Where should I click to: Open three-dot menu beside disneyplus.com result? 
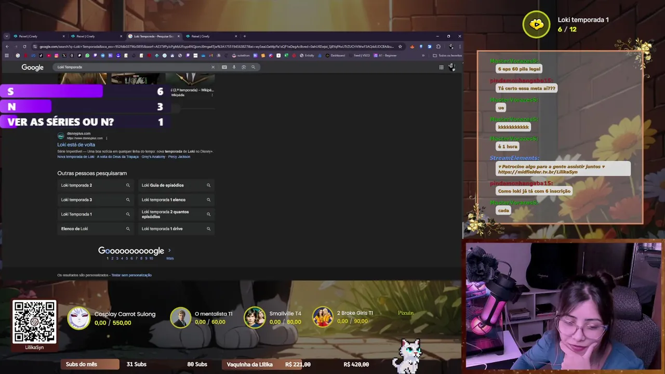pyautogui.click(x=107, y=138)
